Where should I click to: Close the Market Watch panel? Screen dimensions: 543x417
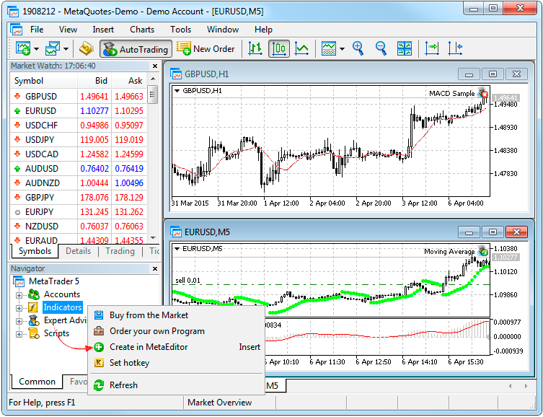155,66
